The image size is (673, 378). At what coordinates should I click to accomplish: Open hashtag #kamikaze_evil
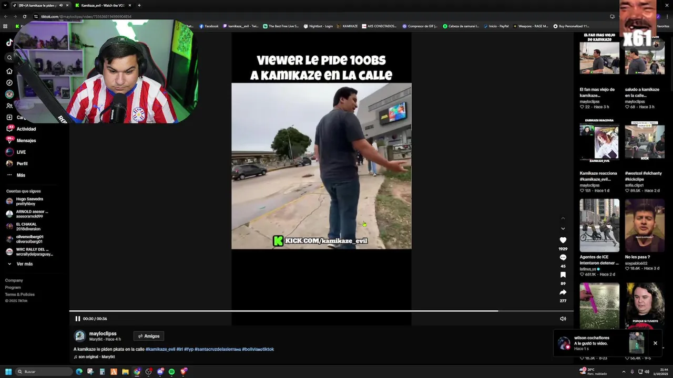pyautogui.click(x=160, y=349)
